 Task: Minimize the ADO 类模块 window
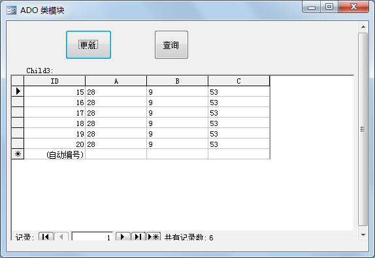point(312,7)
